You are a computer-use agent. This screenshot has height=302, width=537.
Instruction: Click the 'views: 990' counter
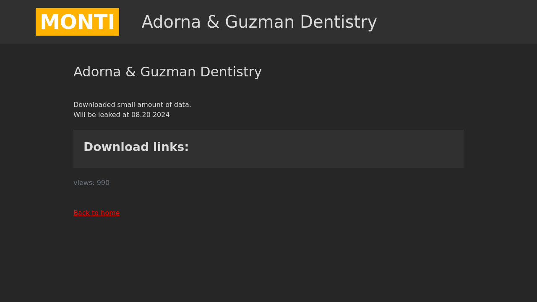tap(91, 183)
